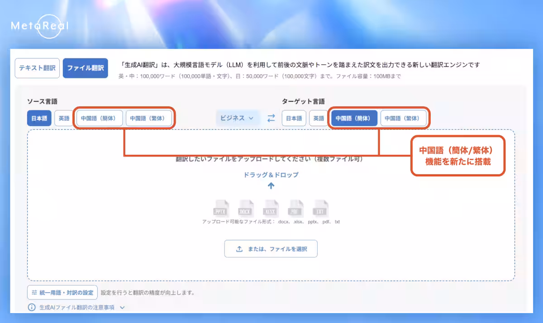Click the XLSX file format icon
Image resolution: width=543 pixels, height=323 pixels.
pos(271,209)
